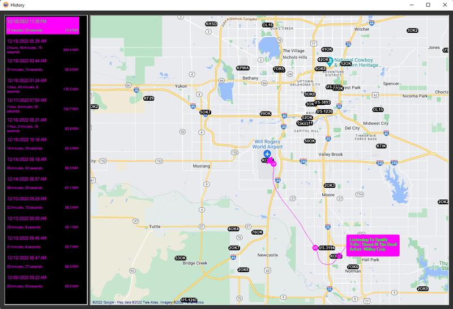Screen dimensions: 453x309
Task: Click the 4OK4 marker near Tuttle
Action: coord(233,229)
